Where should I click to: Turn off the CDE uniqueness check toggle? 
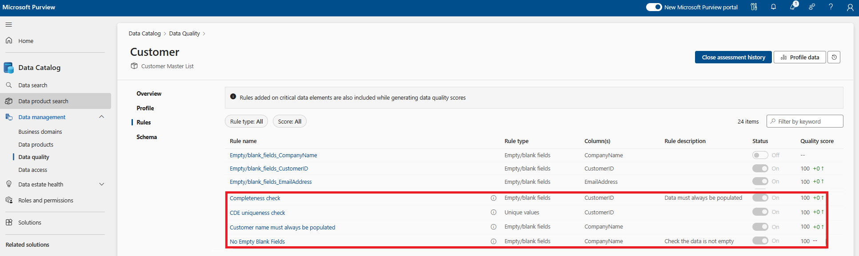pos(760,212)
